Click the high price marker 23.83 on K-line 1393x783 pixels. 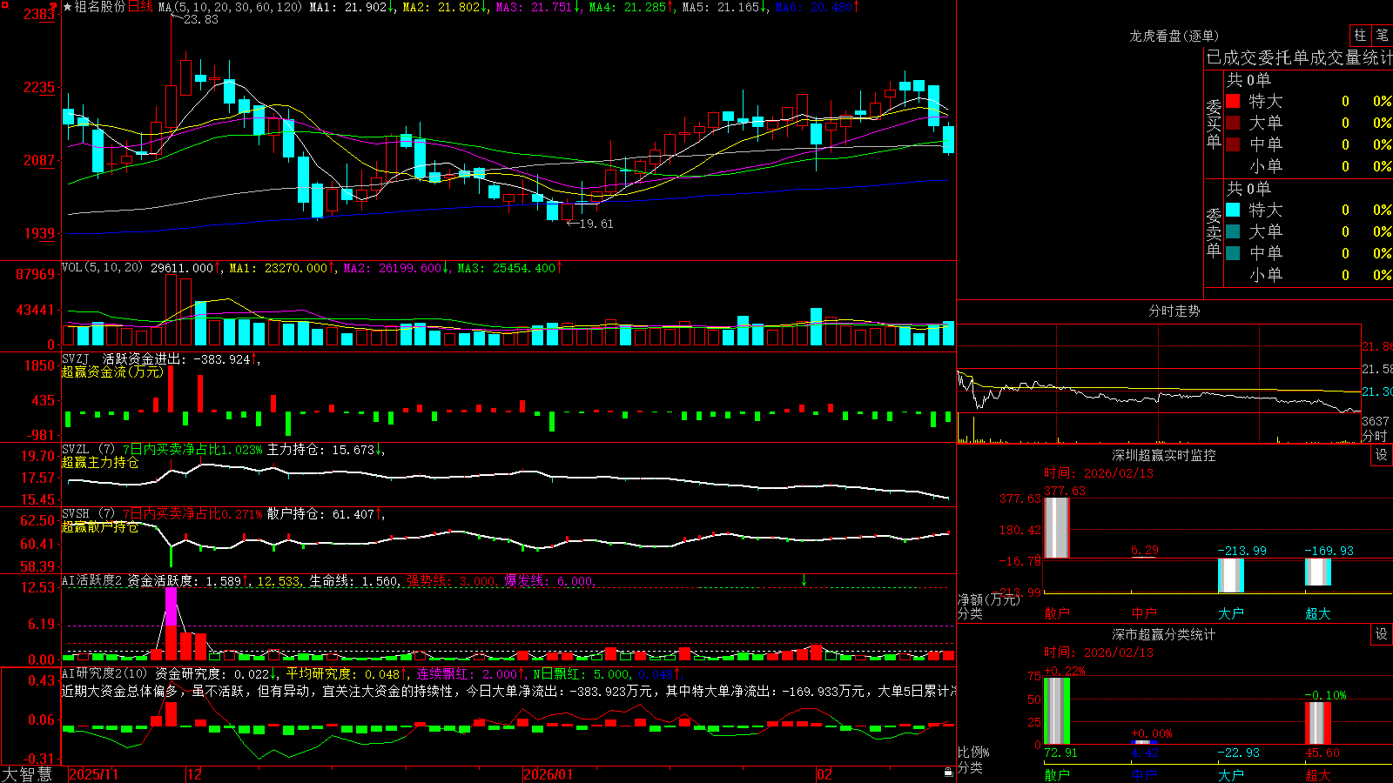(201, 19)
